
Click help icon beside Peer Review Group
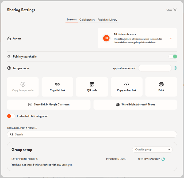(163, 159)
